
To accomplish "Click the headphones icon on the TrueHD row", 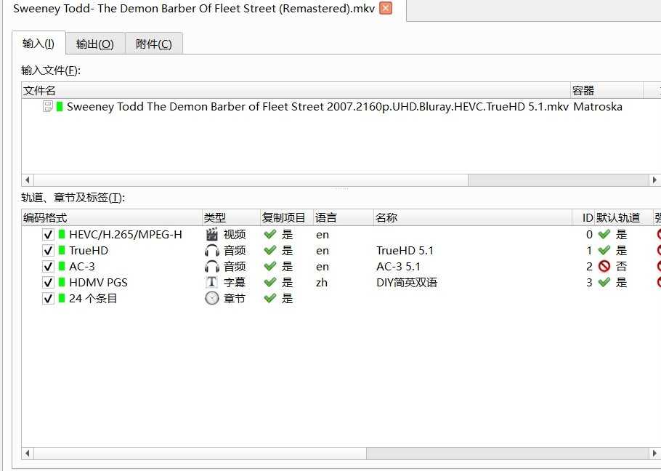I will click(212, 251).
